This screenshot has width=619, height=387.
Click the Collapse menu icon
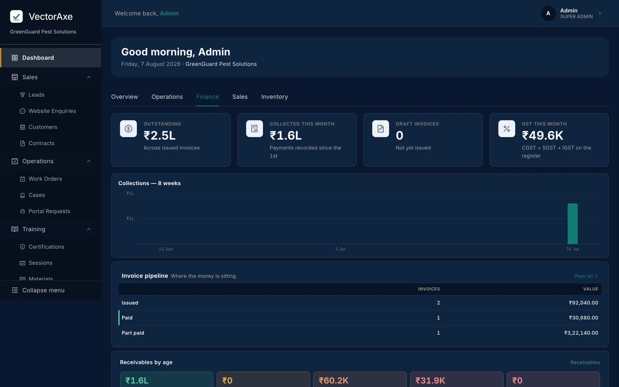point(15,290)
